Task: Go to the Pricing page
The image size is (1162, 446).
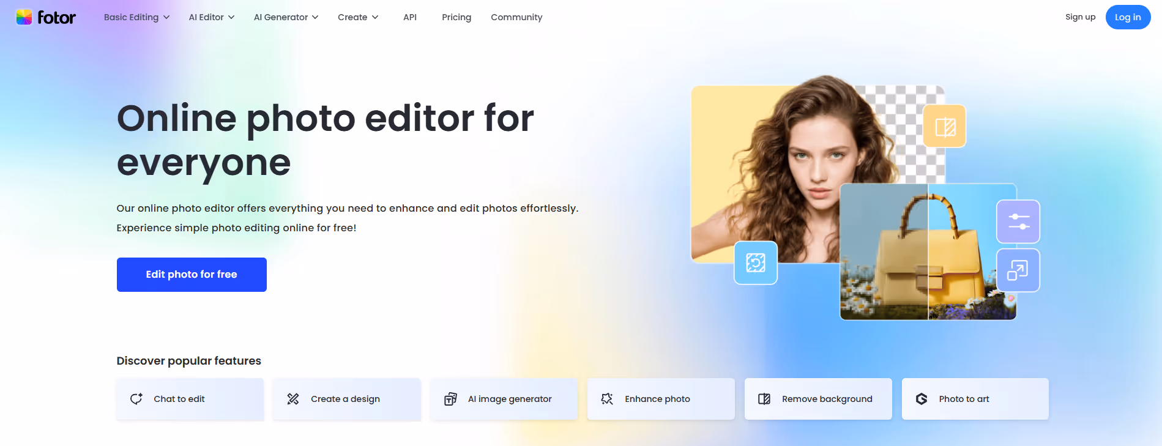Action: click(x=456, y=17)
